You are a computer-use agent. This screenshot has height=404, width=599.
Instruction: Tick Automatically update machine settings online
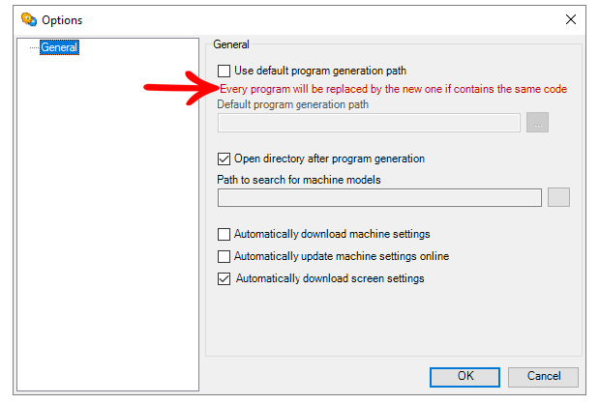point(224,256)
